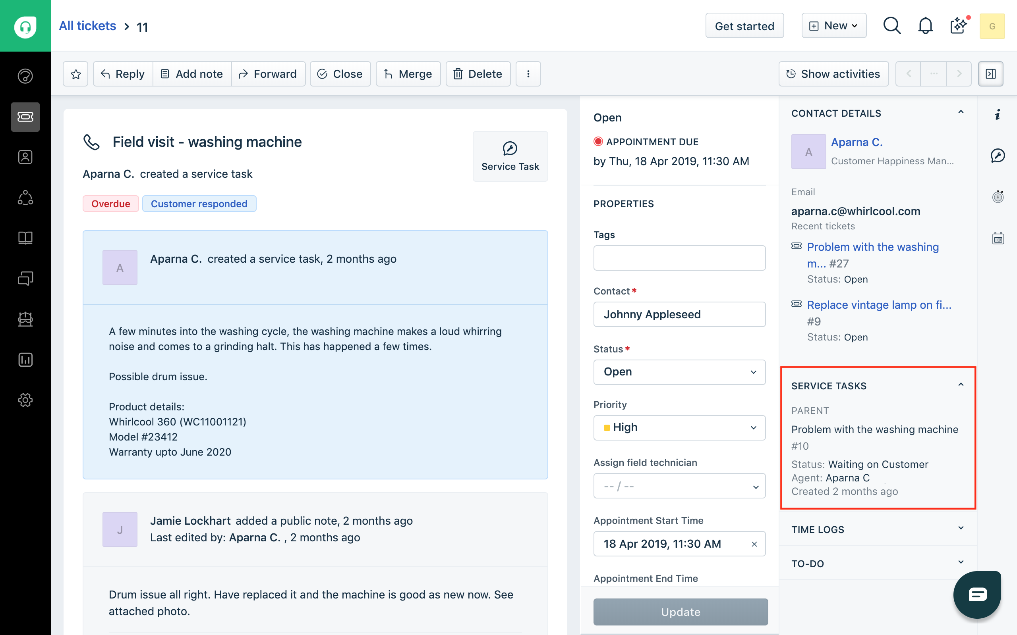The height and width of the screenshot is (635, 1017).
Task: Click Show activities
Action: click(833, 73)
